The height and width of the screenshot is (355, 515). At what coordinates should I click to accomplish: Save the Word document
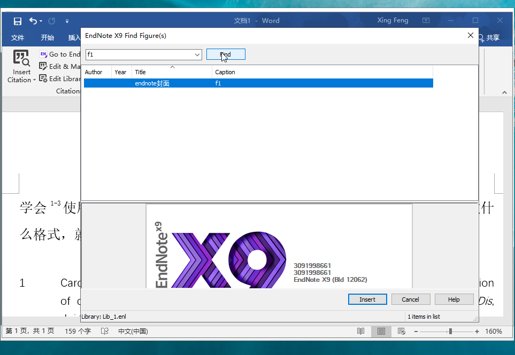coord(18,21)
